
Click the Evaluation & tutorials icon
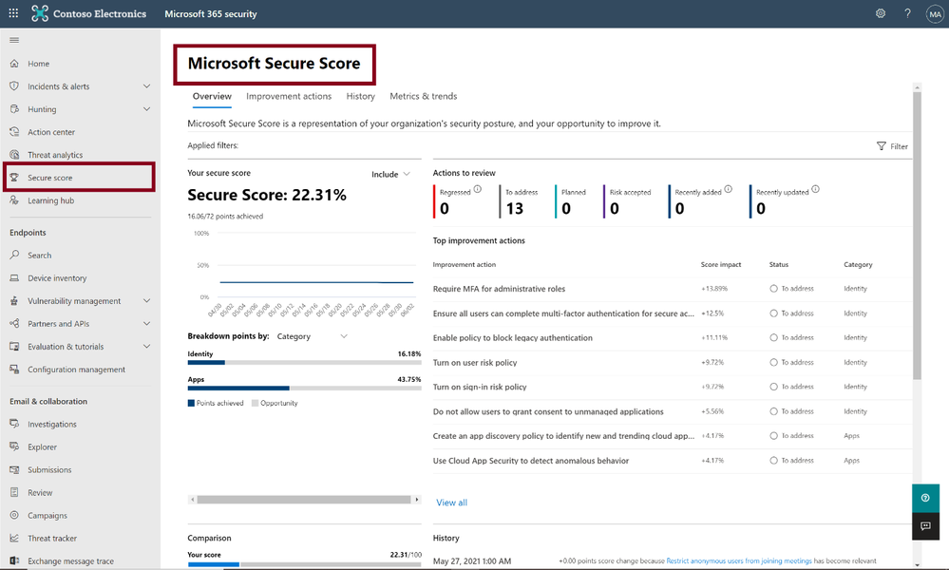click(x=14, y=346)
